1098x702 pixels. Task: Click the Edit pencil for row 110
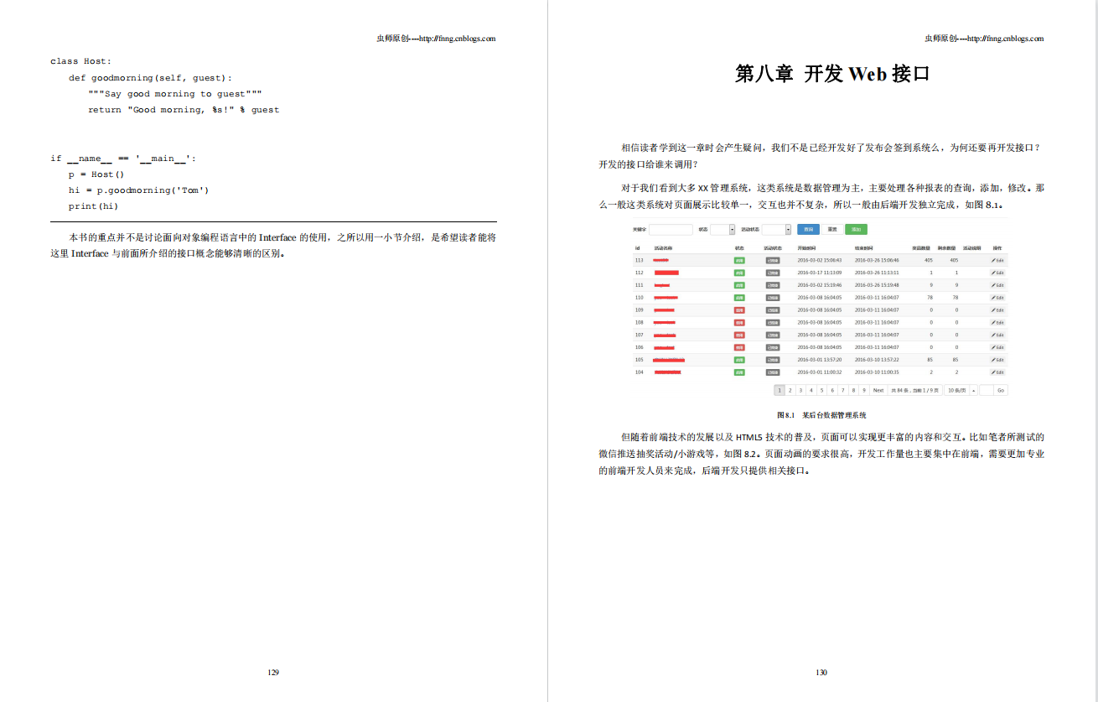(x=997, y=298)
